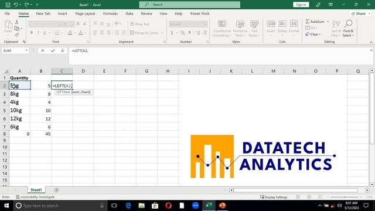This screenshot has width=375, height=211.
Task: Open Display Settings in status bar
Action: [x=274, y=197]
